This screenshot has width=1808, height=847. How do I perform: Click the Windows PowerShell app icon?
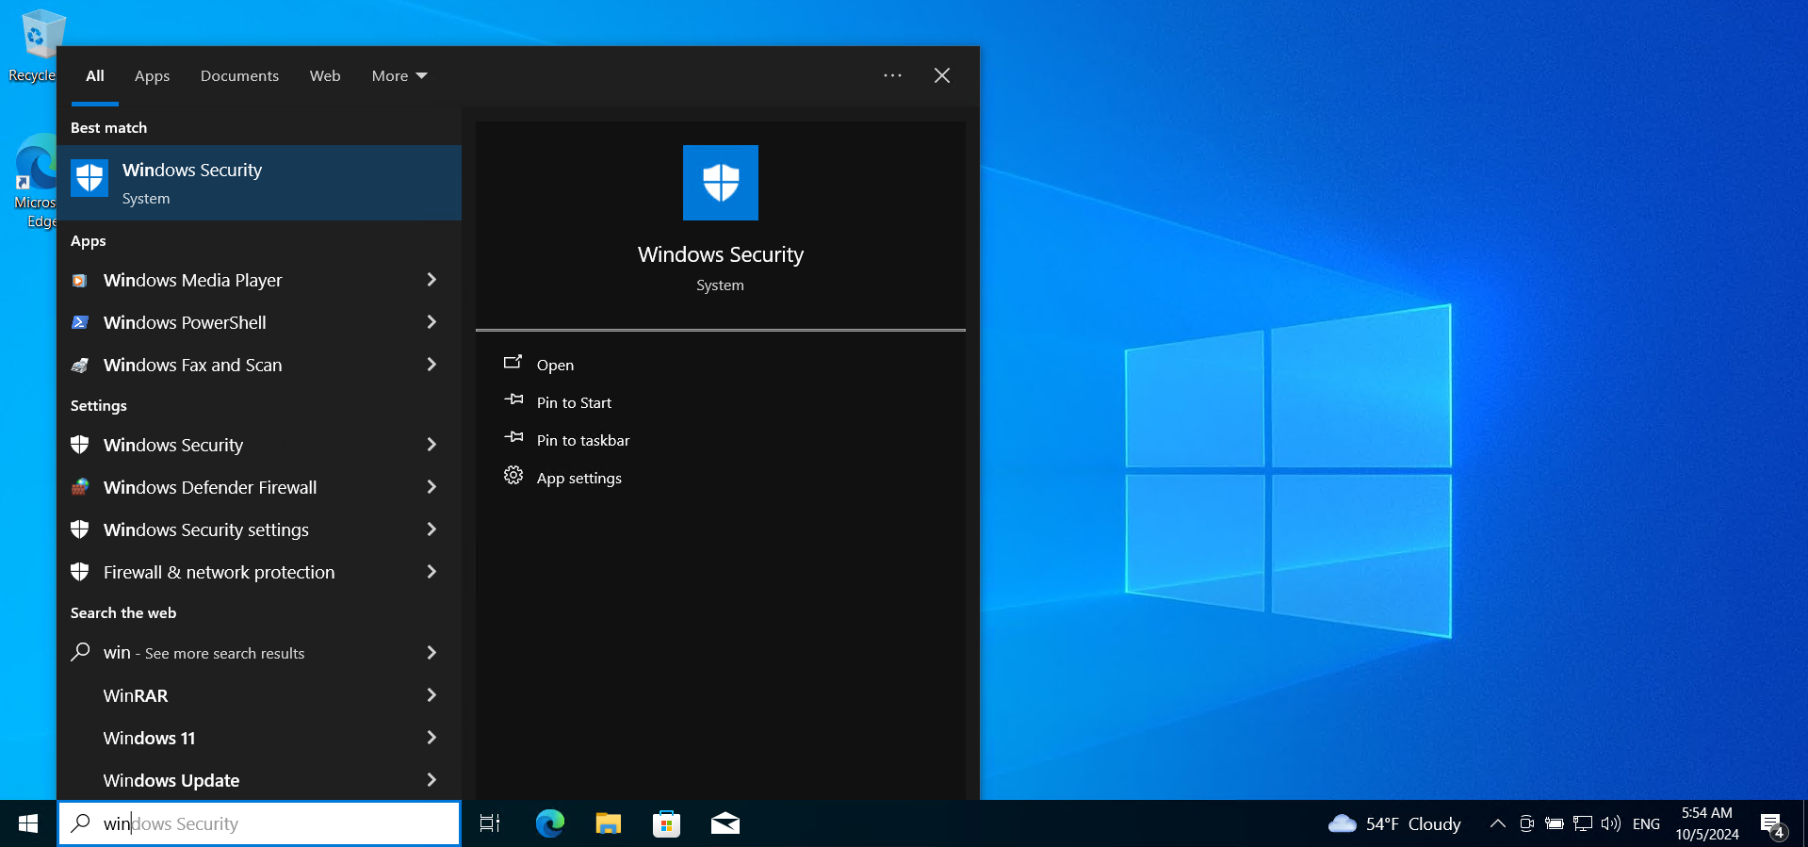pos(80,323)
